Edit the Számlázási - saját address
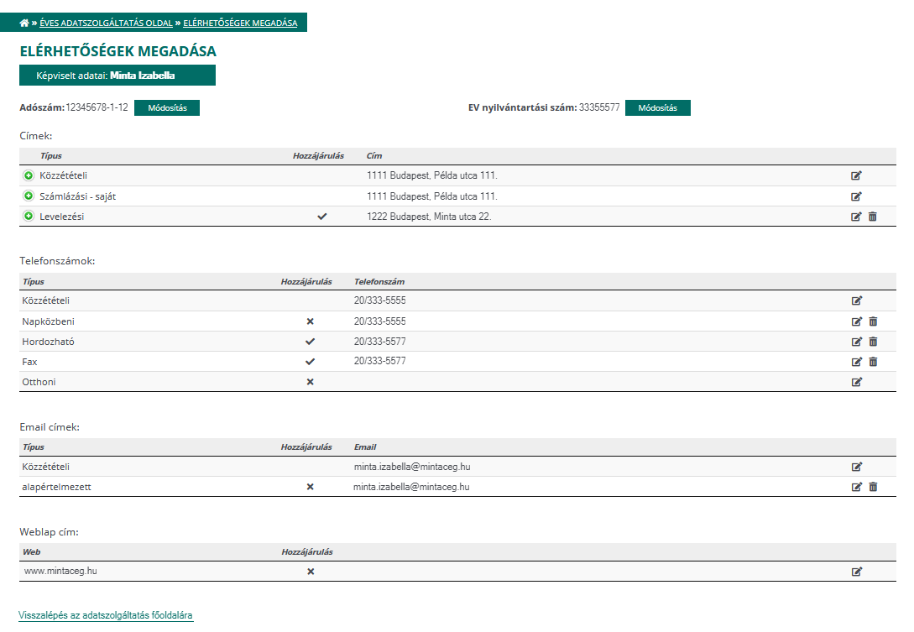 [856, 196]
